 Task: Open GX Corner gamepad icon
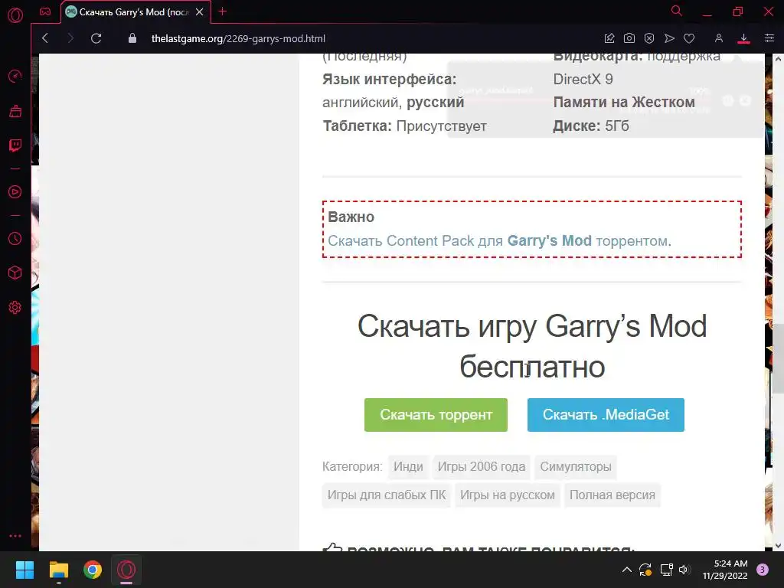click(45, 11)
